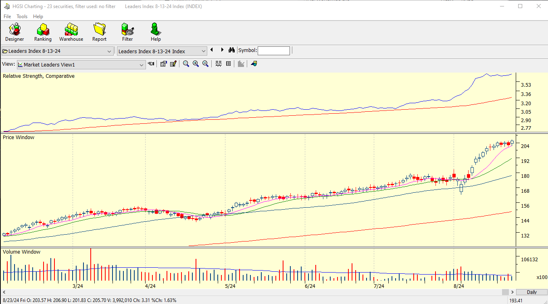Open chart properties icon
This screenshot has height=304, width=548.
(163, 64)
